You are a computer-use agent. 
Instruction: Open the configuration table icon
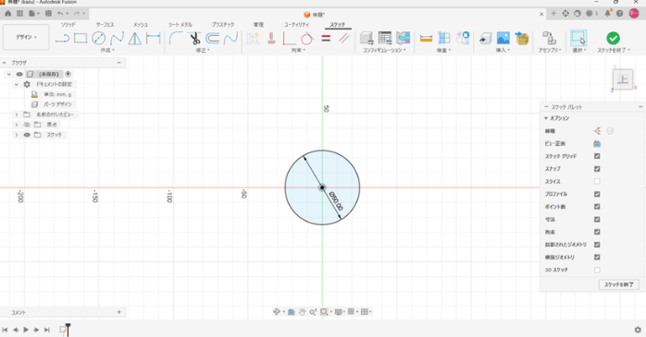click(385, 38)
